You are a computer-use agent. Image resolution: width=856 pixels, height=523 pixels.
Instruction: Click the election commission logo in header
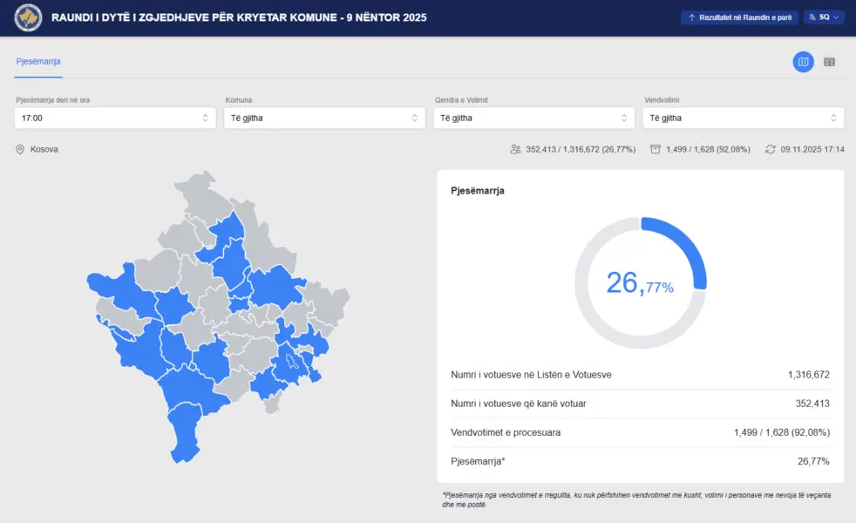(x=29, y=17)
